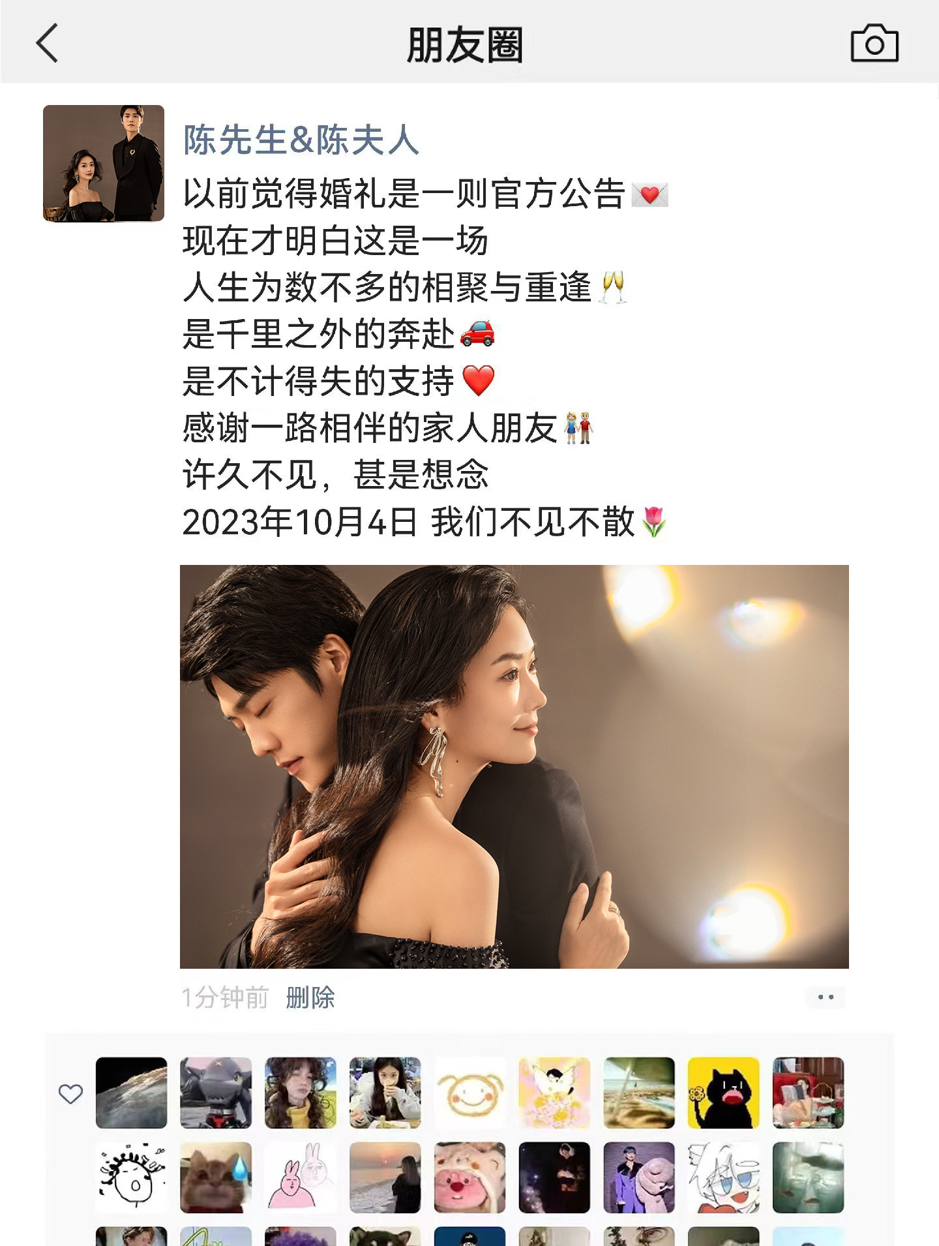Open the black cat on yellow avatar

(724, 1093)
